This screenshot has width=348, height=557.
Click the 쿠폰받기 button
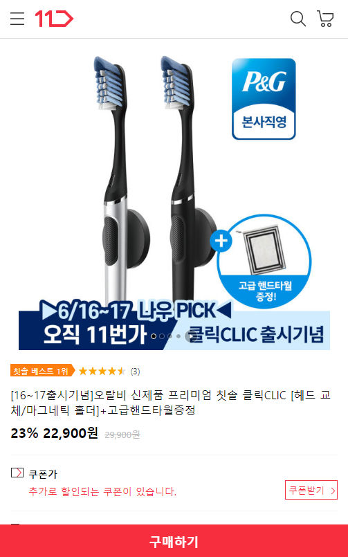click(x=311, y=490)
